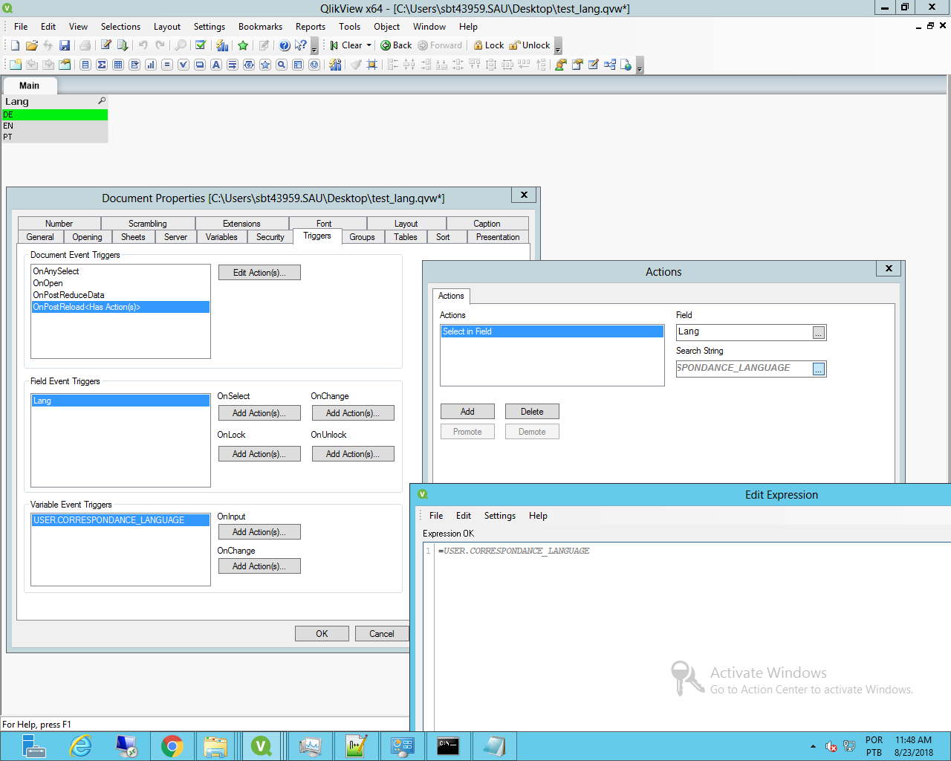The width and height of the screenshot is (951, 761).
Task: Open Settings menu in Edit Expression window
Action: click(x=499, y=516)
